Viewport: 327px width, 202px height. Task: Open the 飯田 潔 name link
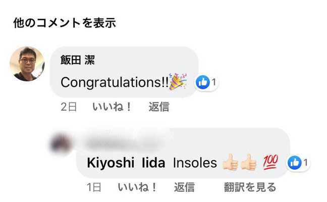78,60
